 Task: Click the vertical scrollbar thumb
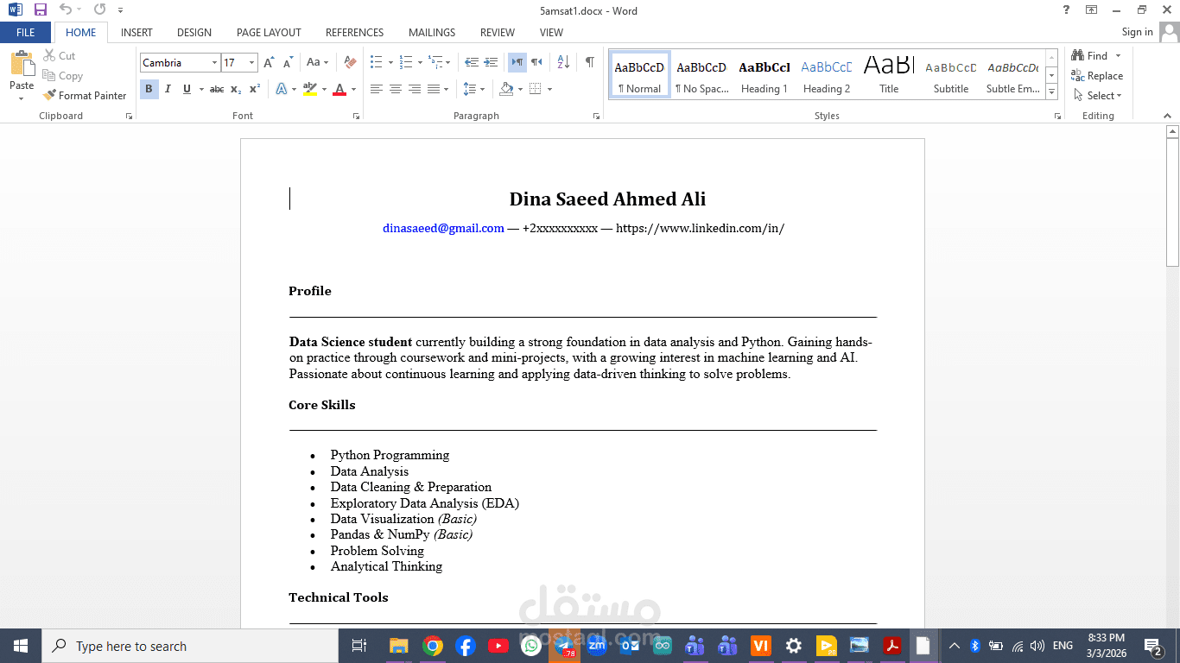(x=1172, y=203)
